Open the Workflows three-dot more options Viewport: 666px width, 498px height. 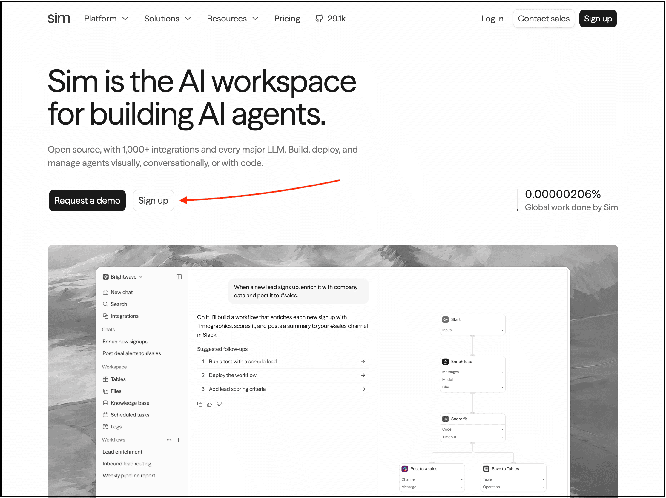pos(169,440)
